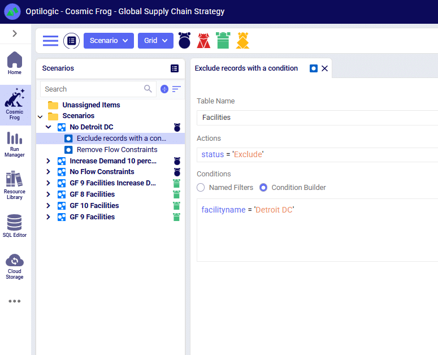
Task: Close the Exclude records with a condition tab
Action: (324, 68)
